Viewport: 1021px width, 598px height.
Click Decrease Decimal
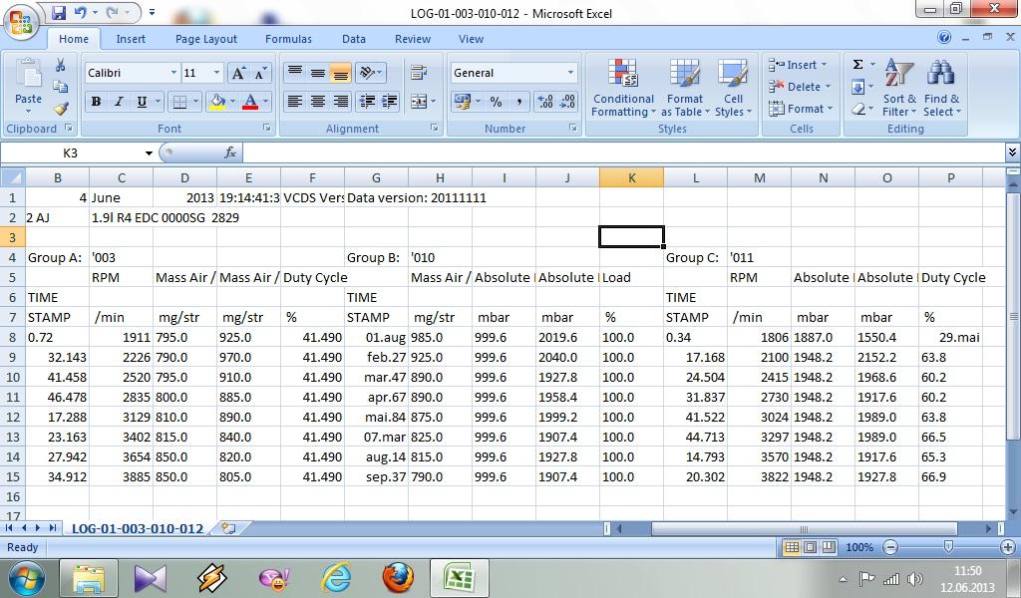[567, 102]
